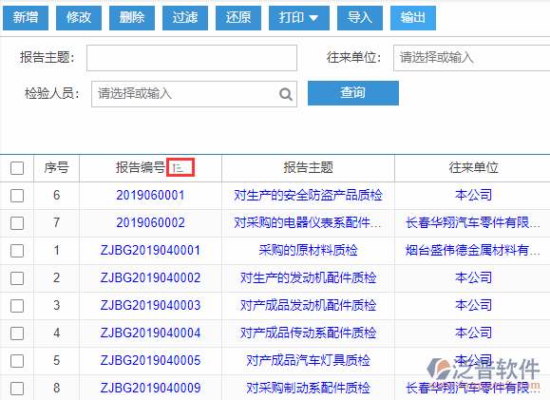
Task: Click the 导入 button
Action: click(x=360, y=17)
